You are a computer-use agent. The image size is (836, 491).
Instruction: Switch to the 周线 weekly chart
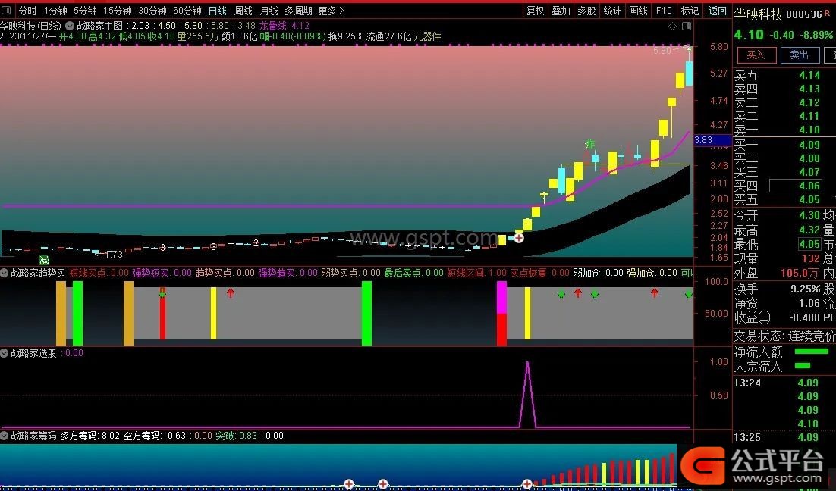point(244,11)
